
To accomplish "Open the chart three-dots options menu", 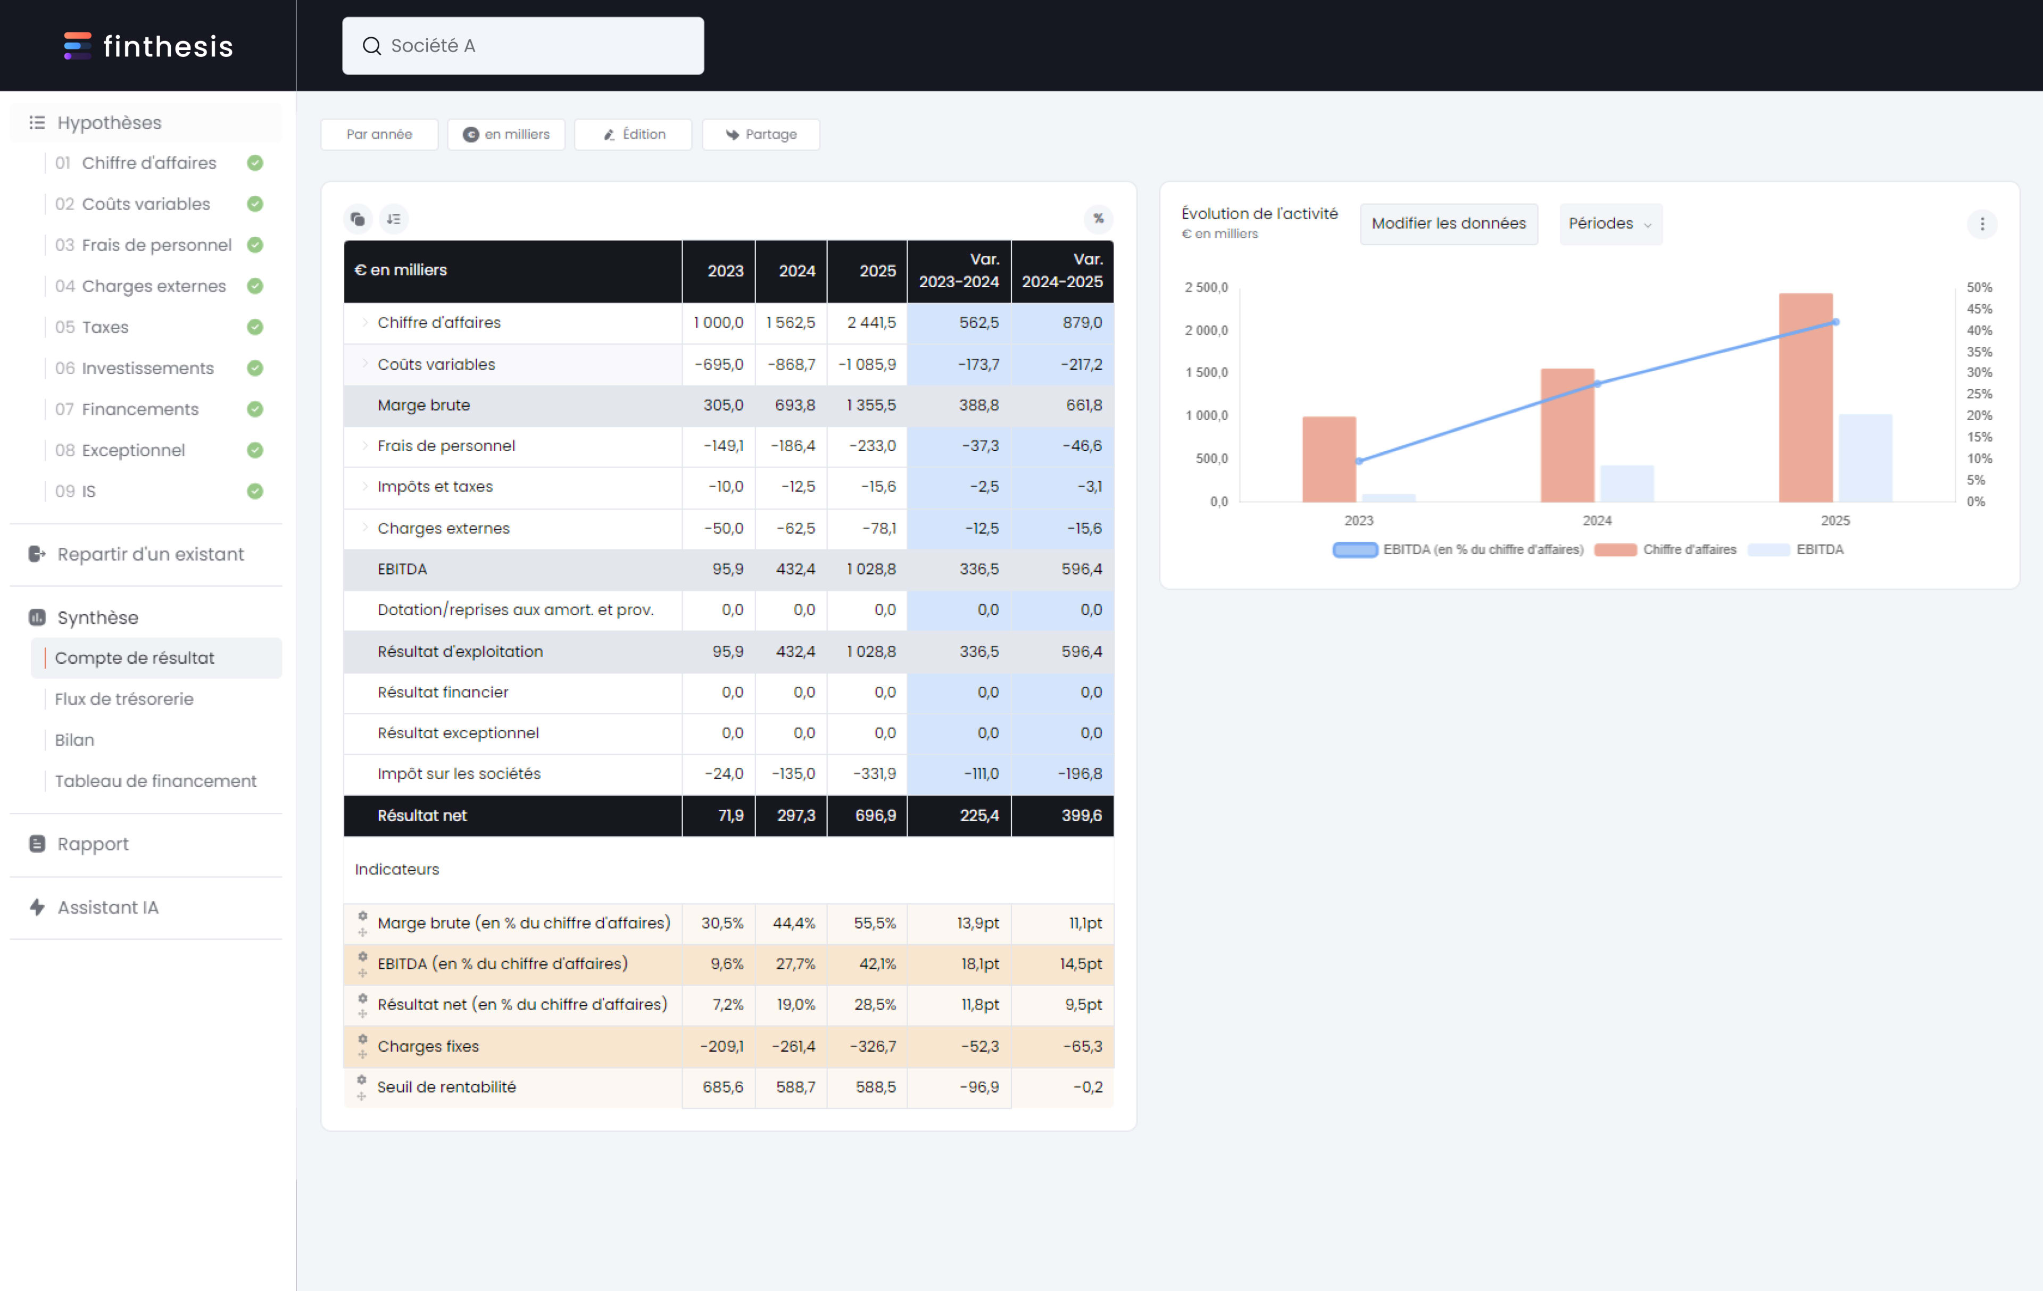I will 1982,224.
